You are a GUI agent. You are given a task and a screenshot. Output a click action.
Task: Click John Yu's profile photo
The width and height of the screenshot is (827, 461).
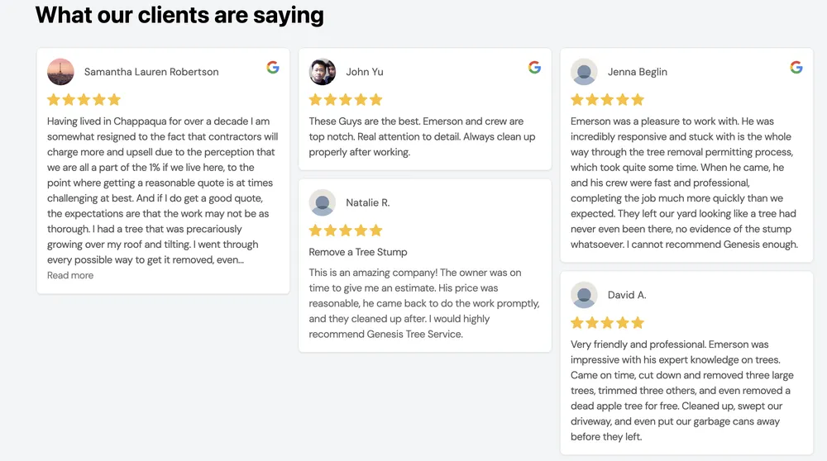(x=323, y=72)
